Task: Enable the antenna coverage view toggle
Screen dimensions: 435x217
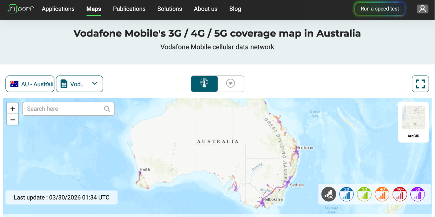Action: [204, 84]
